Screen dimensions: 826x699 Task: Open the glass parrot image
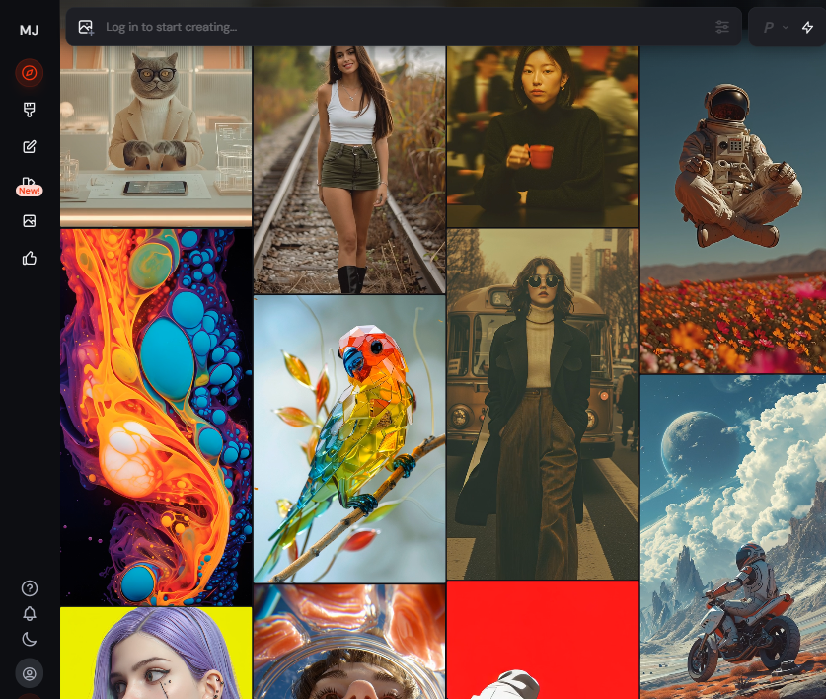[x=349, y=438]
